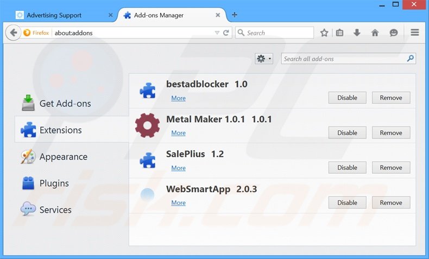
Task: Open the Services category
Action: [x=72, y=210]
